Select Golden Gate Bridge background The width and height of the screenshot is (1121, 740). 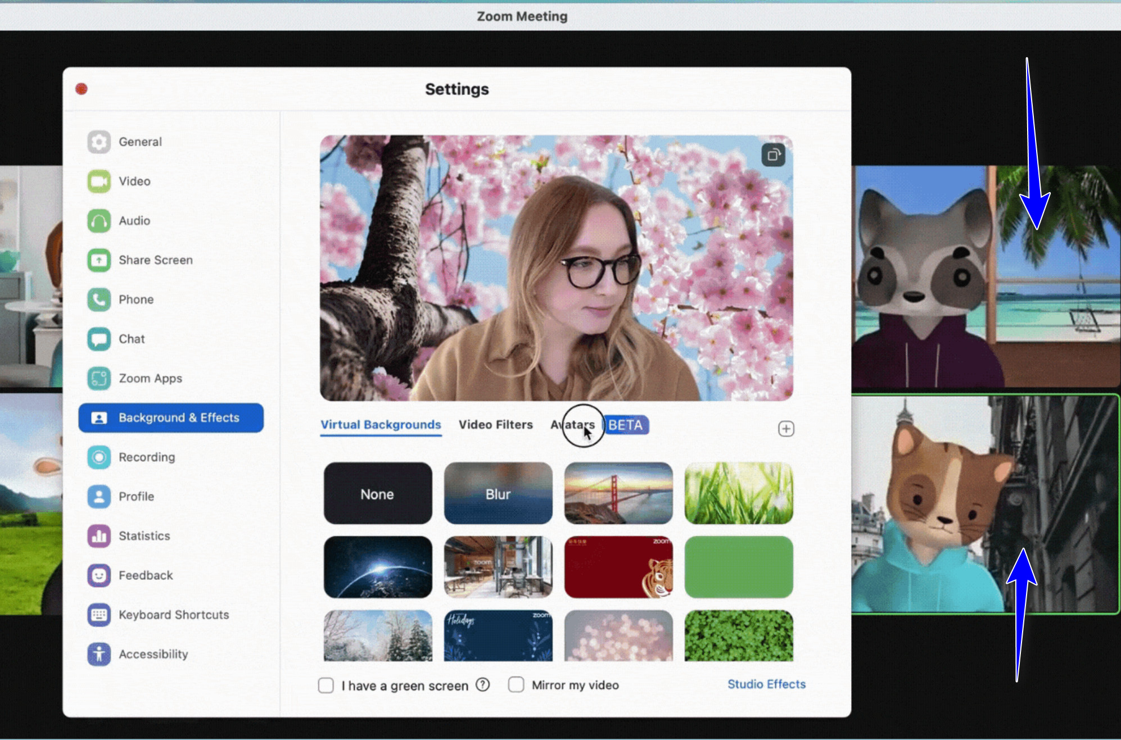pos(618,493)
